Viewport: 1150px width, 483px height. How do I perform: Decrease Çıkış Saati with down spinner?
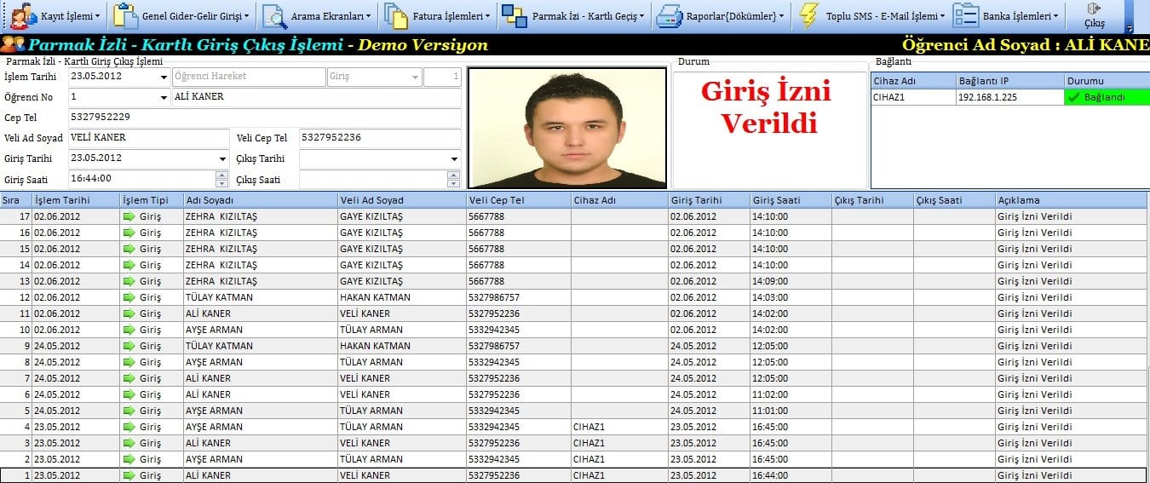(x=454, y=183)
